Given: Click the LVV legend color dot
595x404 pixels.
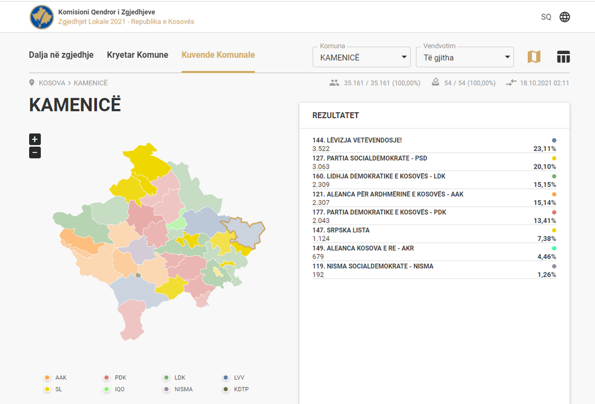Looking at the screenshot, I should coord(226,378).
